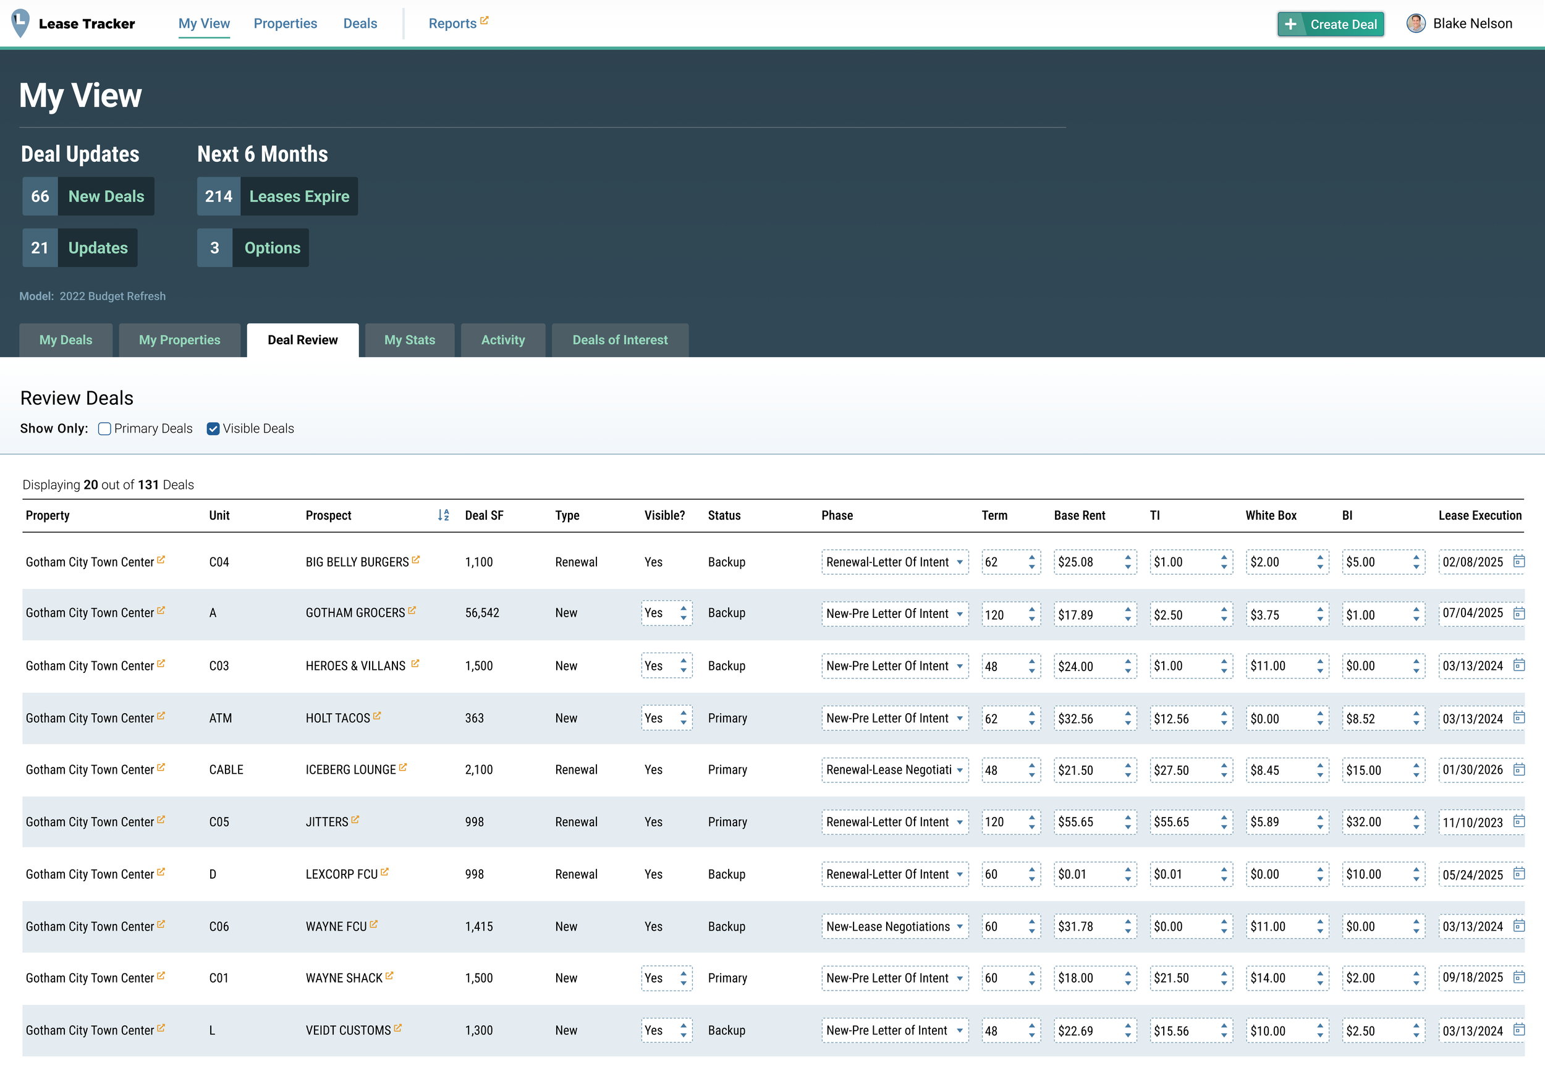Open calendar icon for 02/08/2025 lease execution

point(1519,561)
